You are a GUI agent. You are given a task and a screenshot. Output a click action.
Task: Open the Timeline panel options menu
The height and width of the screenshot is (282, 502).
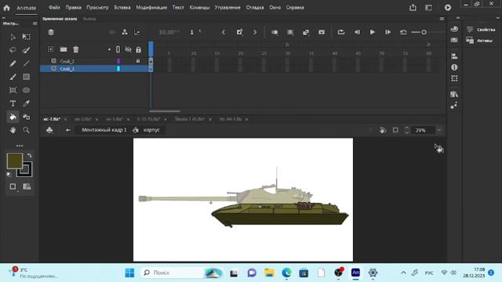(x=442, y=19)
